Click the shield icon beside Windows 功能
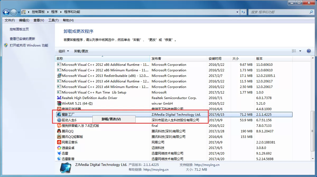The height and width of the screenshot is (177, 317). [x=6, y=45]
